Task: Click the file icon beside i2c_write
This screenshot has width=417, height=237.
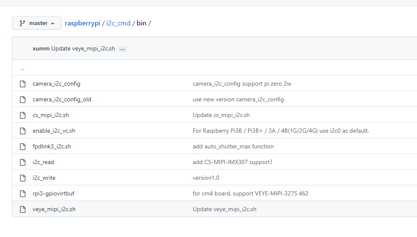Action: [23, 178]
